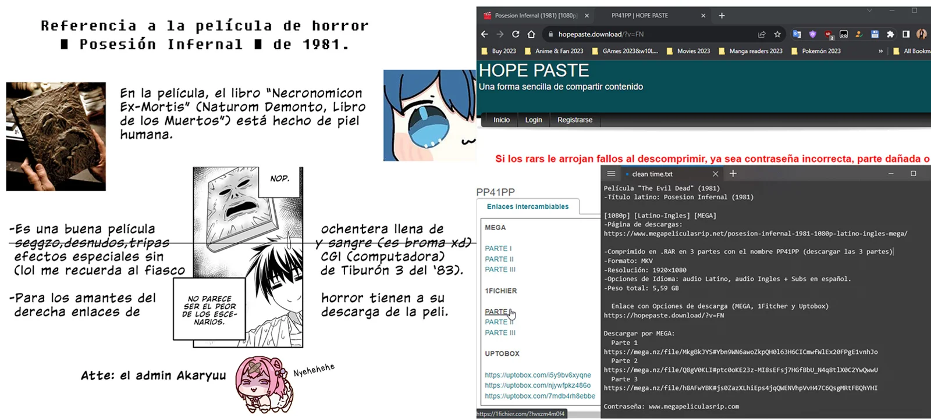Open the Buy 2023 bookmark folder

tap(499, 51)
